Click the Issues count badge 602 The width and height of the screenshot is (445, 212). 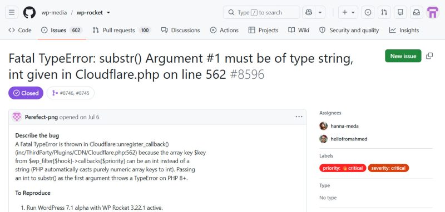(76, 31)
